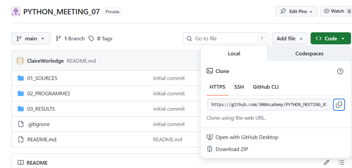Open the 01_SOURCES folder

click(42, 78)
